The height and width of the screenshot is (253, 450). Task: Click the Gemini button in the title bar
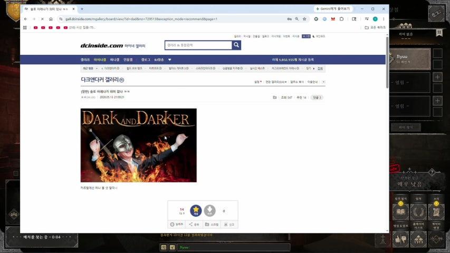coord(333,9)
